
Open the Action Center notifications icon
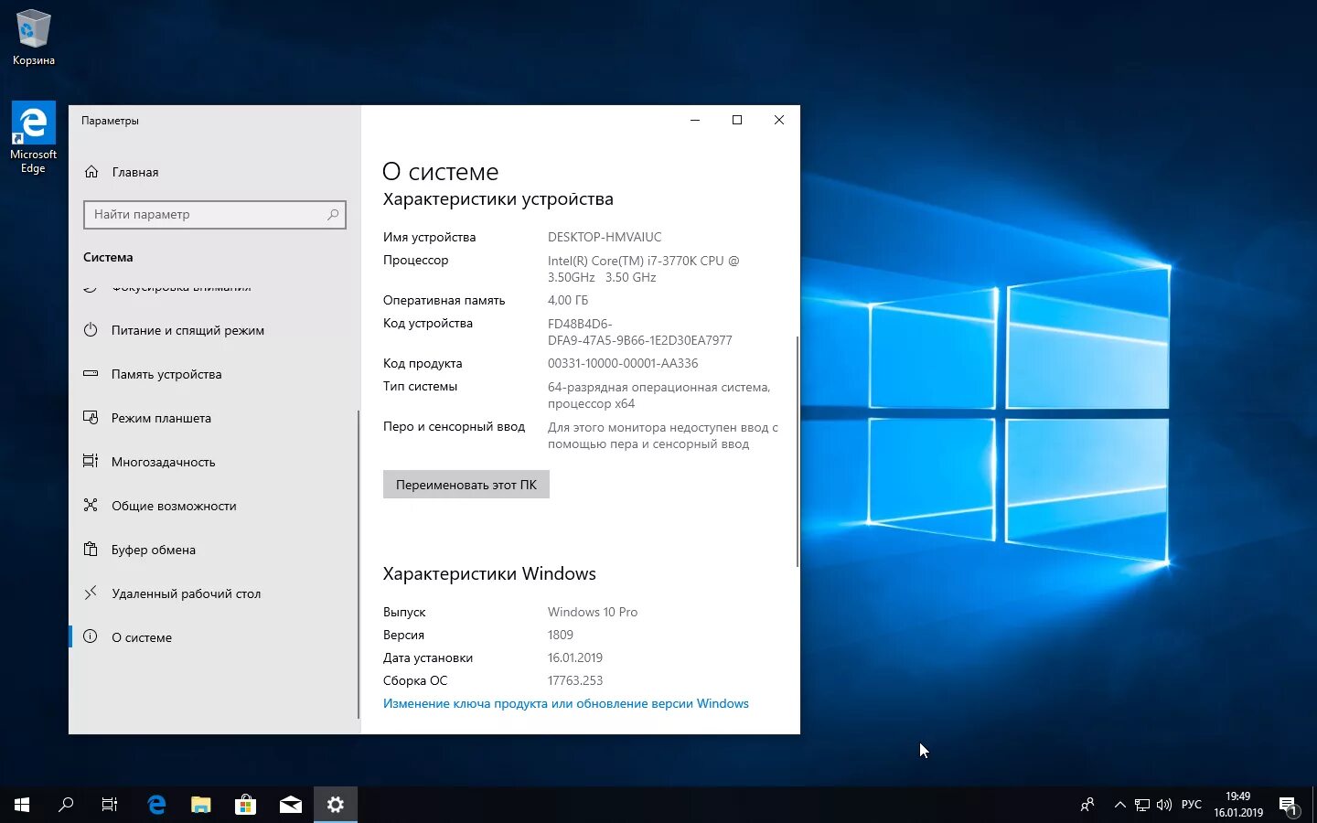click(1289, 806)
